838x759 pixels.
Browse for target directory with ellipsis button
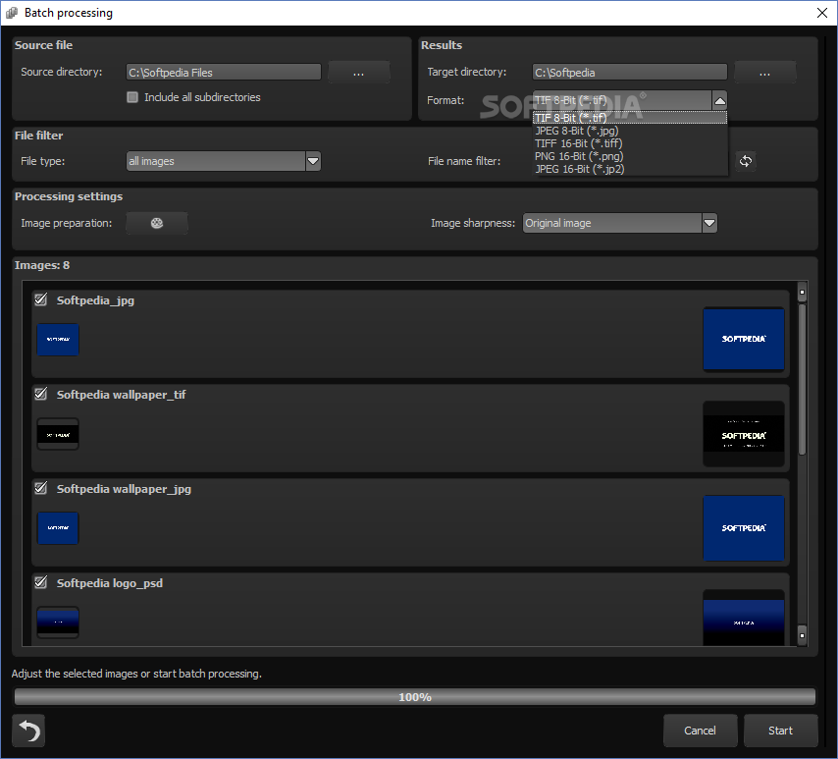(764, 73)
